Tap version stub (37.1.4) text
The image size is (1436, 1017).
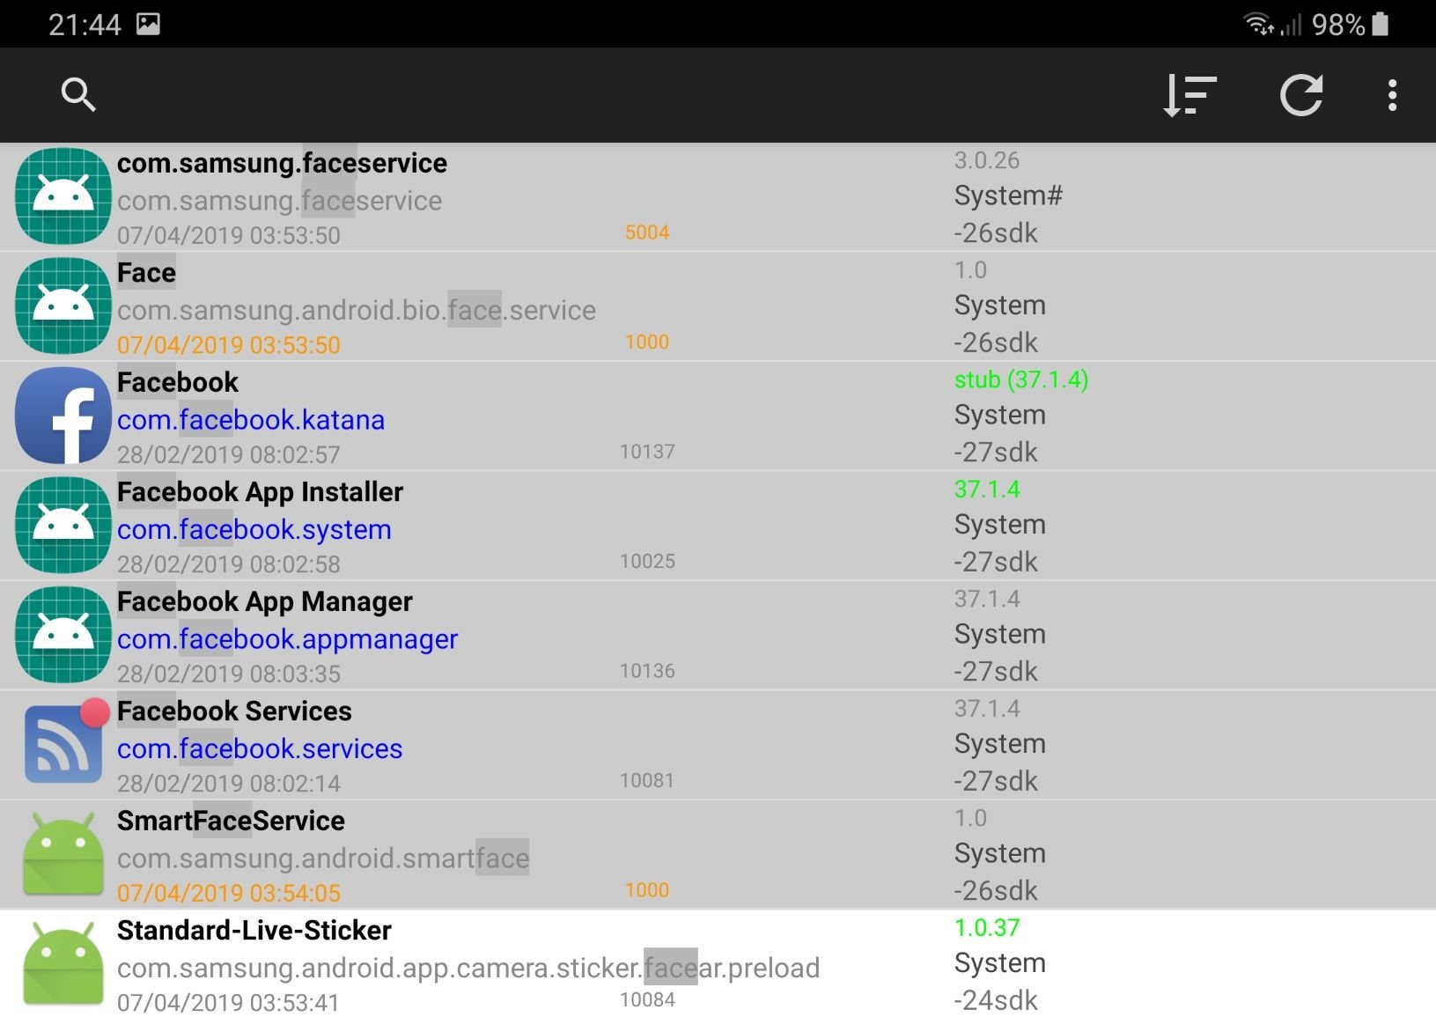pos(1021,380)
